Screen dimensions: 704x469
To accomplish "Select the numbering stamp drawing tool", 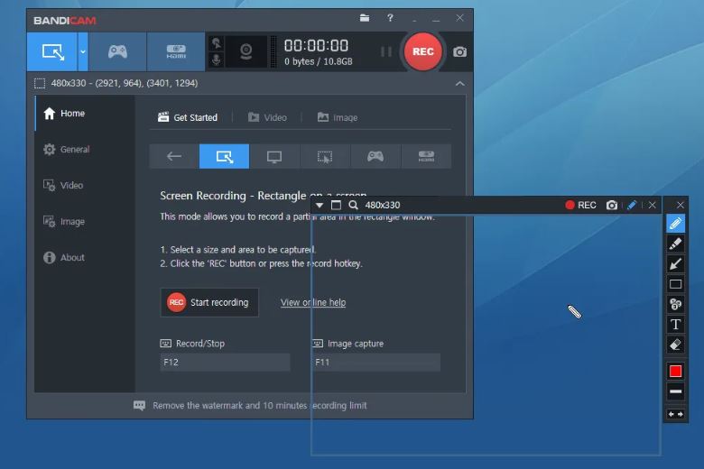I will [x=676, y=304].
